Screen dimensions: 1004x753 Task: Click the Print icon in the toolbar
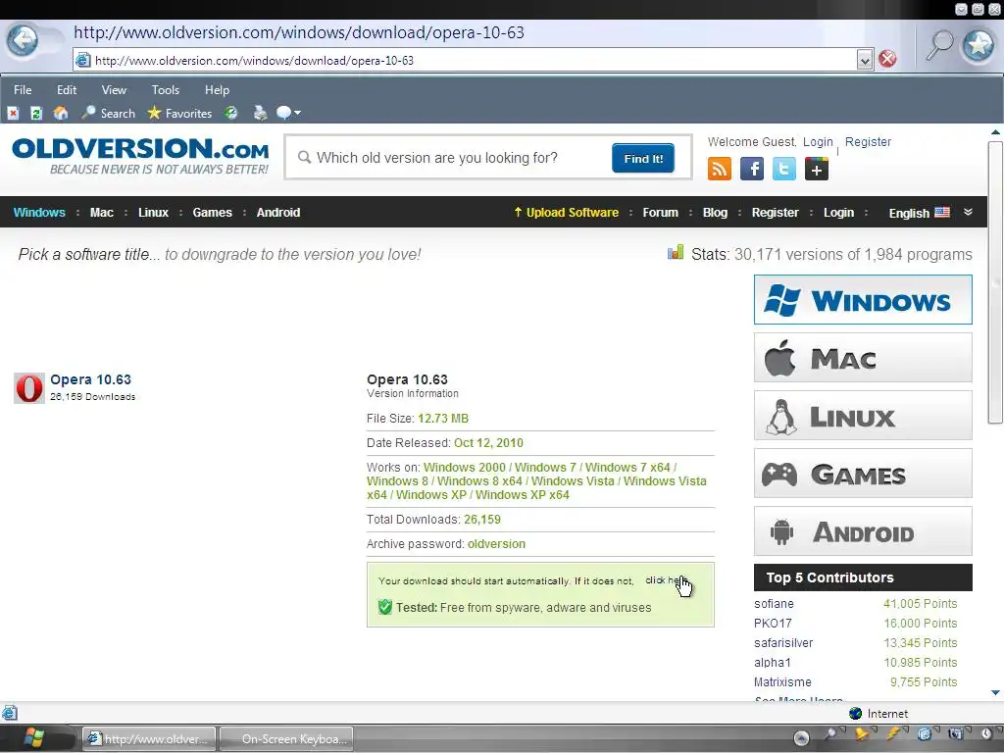[x=260, y=114]
